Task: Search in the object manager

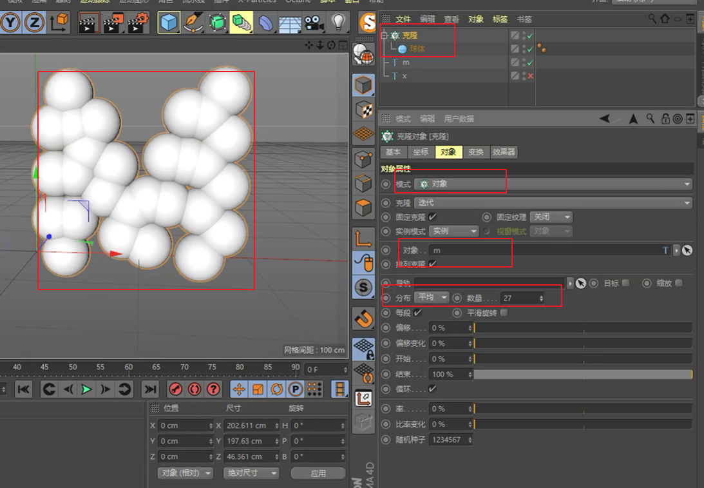Action: pyautogui.click(x=652, y=19)
